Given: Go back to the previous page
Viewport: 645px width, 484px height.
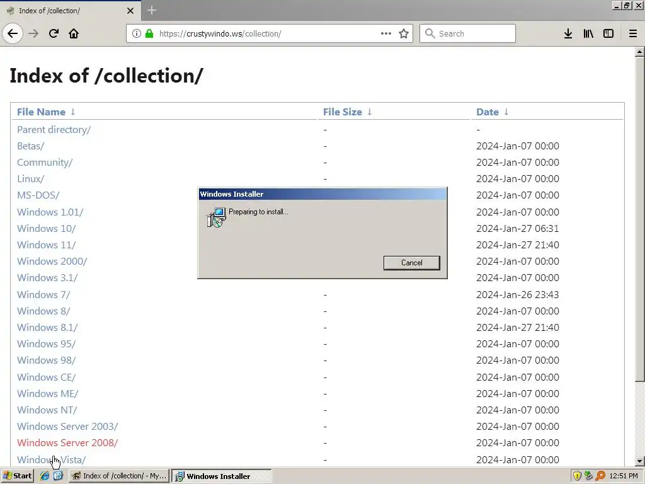Looking at the screenshot, I should (x=13, y=33).
